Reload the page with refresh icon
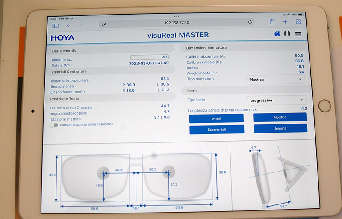Viewport: 342px width, 219px height. (x=250, y=22)
